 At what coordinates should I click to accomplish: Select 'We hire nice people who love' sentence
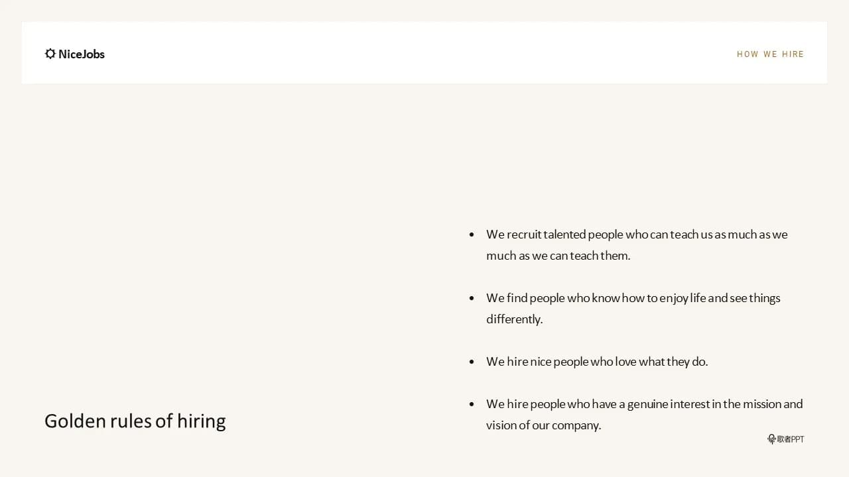597,362
